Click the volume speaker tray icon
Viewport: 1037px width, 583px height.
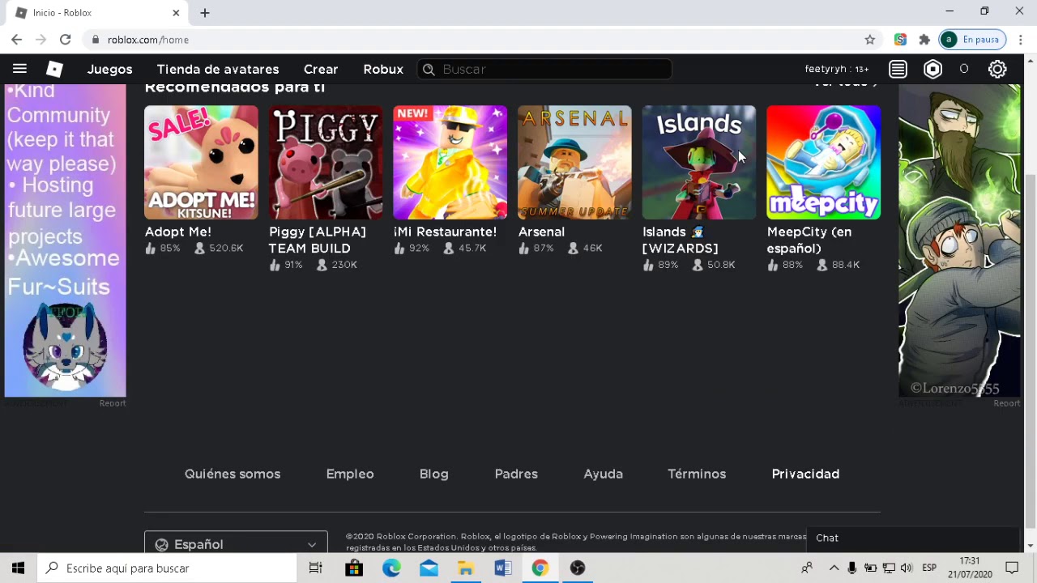coord(906,568)
